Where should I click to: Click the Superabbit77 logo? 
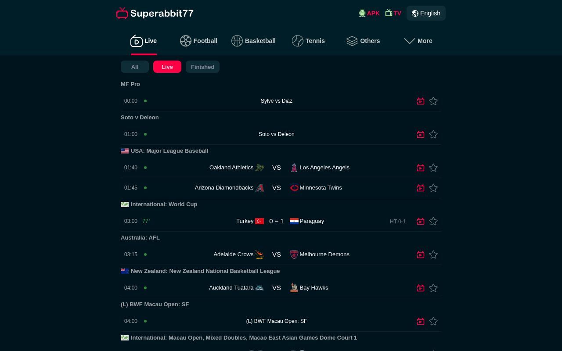pos(155,13)
